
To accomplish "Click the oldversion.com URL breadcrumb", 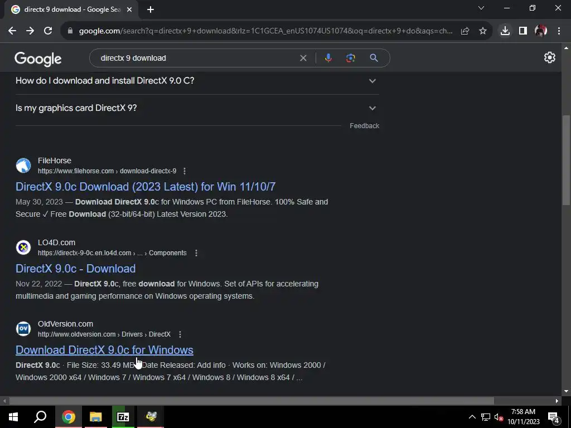I will click(104, 334).
